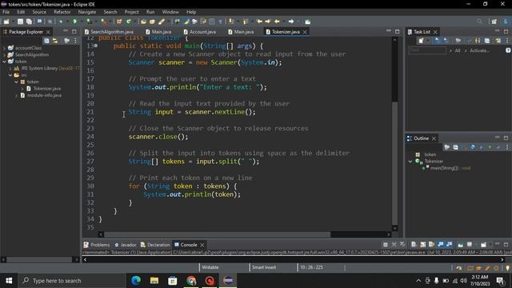This screenshot has height=288, width=512.
Task: Click the Windows Start button
Action: [x=9, y=281]
